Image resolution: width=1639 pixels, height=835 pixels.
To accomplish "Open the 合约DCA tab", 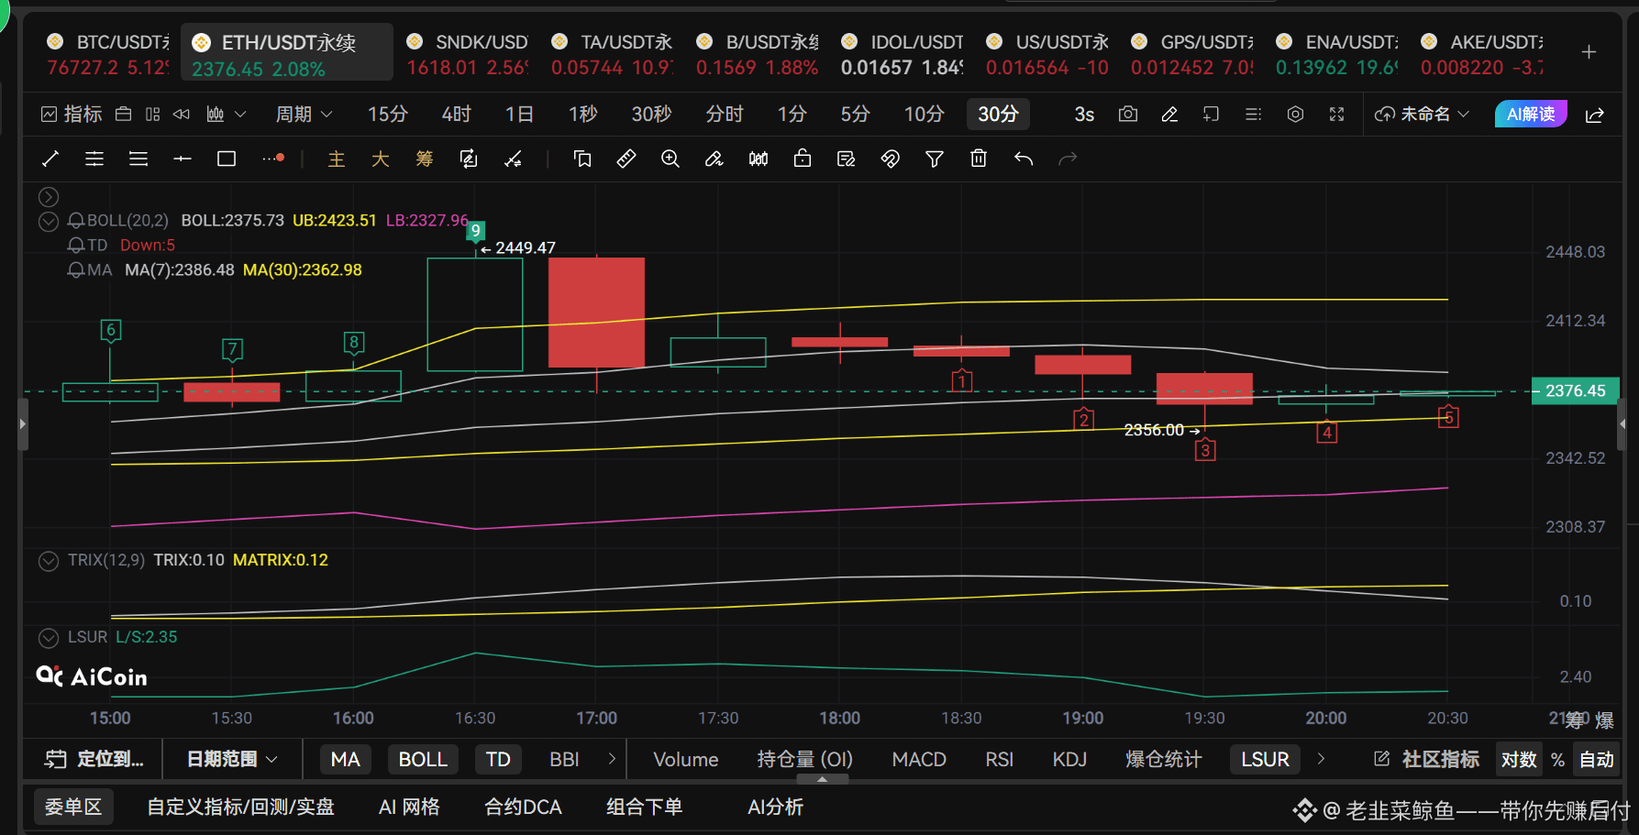I will pyautogui.click(x=523, y=807).
